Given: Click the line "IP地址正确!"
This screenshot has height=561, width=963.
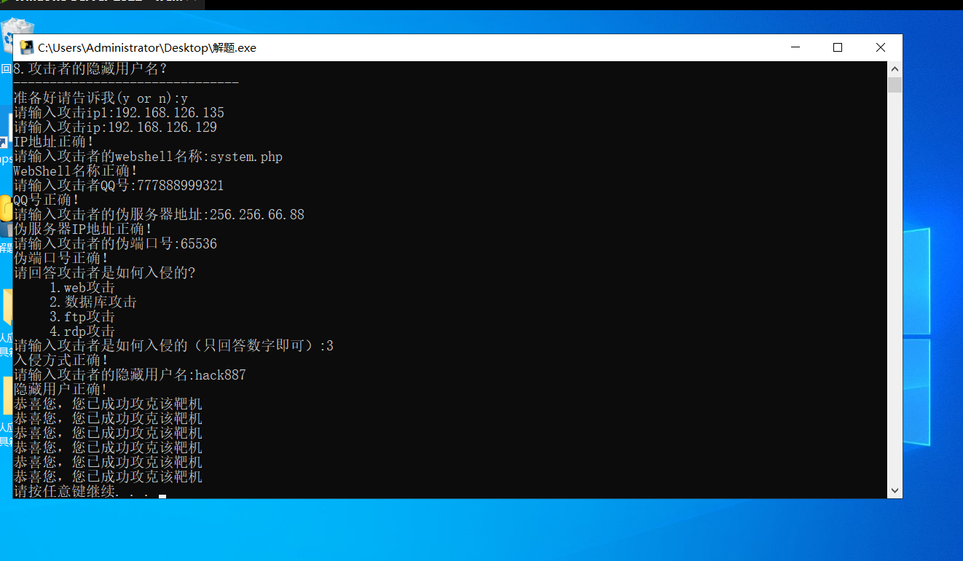Looking at the screenshot, I should point(54,142).
